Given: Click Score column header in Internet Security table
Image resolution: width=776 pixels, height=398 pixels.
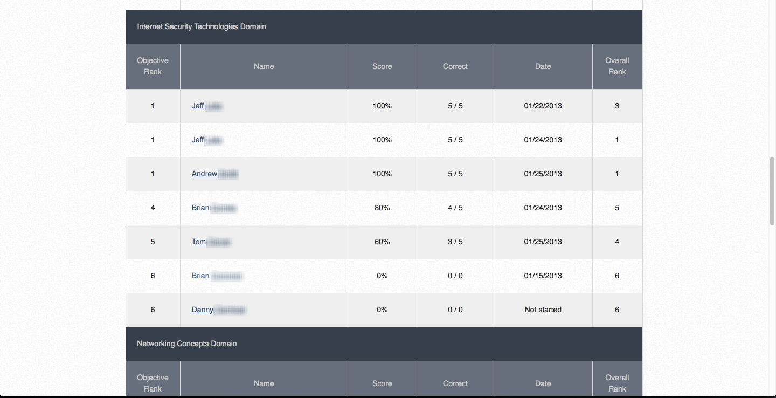Looking at the screenshot, I should [382, 66].
